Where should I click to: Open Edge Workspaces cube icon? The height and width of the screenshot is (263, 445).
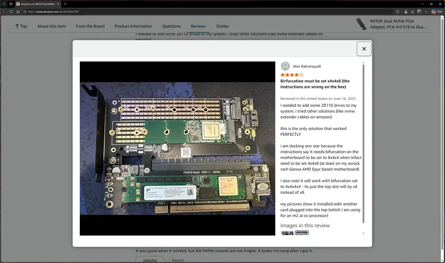[x=11, y=4]
